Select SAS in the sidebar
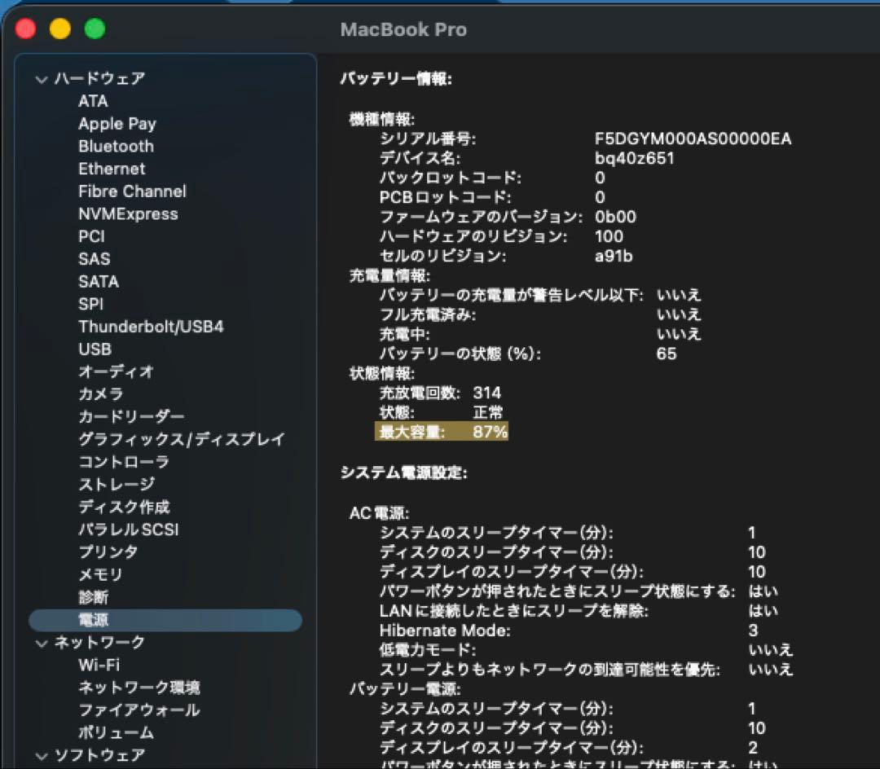This screenshot has height=769, width=880. [x=95, y=258]
